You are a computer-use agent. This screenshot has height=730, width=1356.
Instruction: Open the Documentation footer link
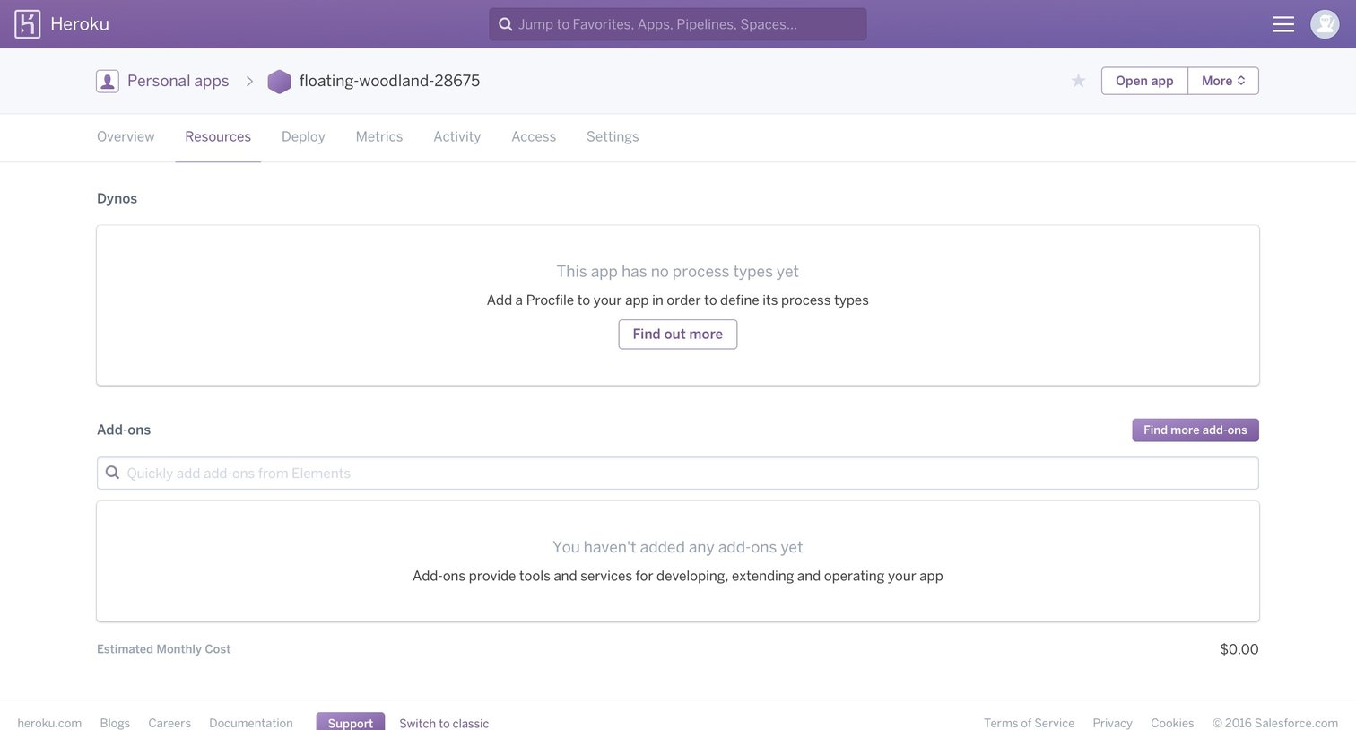pyautogui.click(x=251, y=723)
